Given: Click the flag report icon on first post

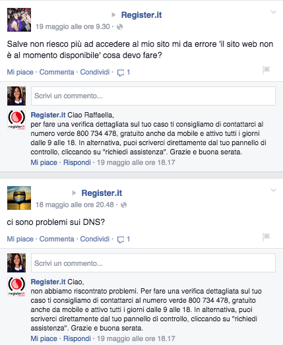Looking at the screenshot, I should tap(266, 70).
